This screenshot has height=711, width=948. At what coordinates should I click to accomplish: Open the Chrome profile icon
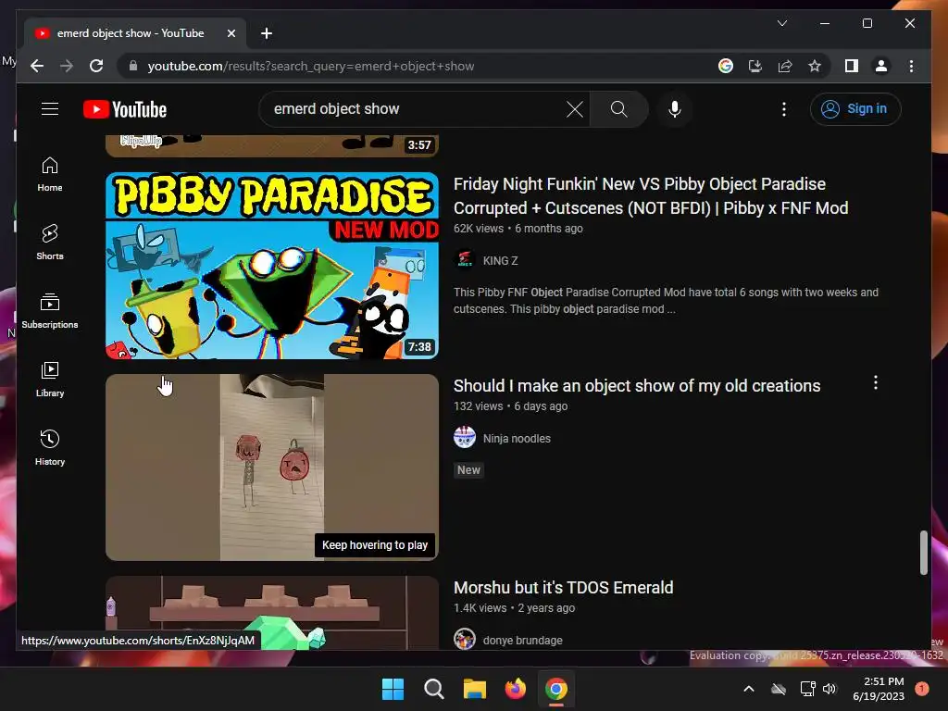[881, 66]
